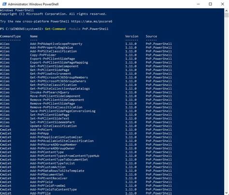Click the 'Set-PnPClientSideText' alias
Viewport: 229px width, 195px height.
50,119
